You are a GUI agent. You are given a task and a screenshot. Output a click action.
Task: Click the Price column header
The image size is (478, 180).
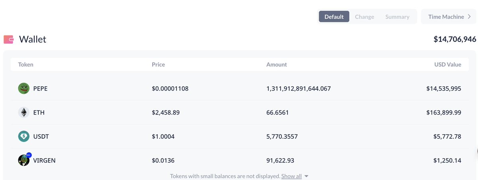pos(158,64)
